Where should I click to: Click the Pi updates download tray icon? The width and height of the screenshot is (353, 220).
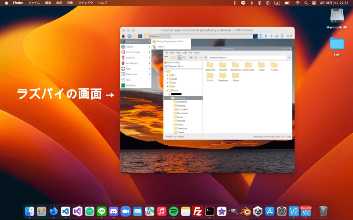point(261,36)
